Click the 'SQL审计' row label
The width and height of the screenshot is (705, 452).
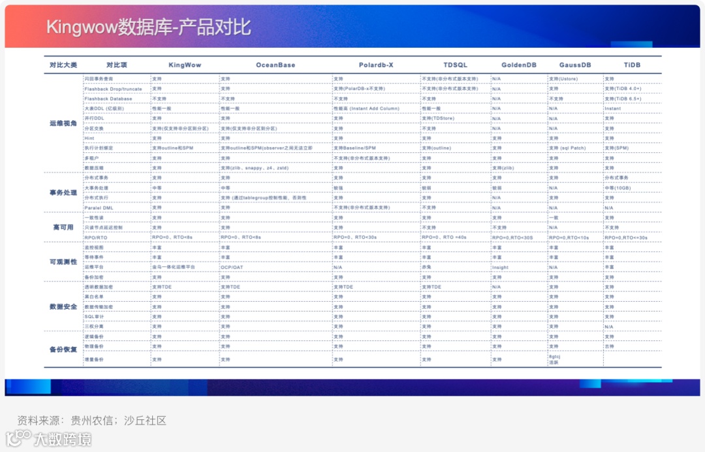click(94, 317)
